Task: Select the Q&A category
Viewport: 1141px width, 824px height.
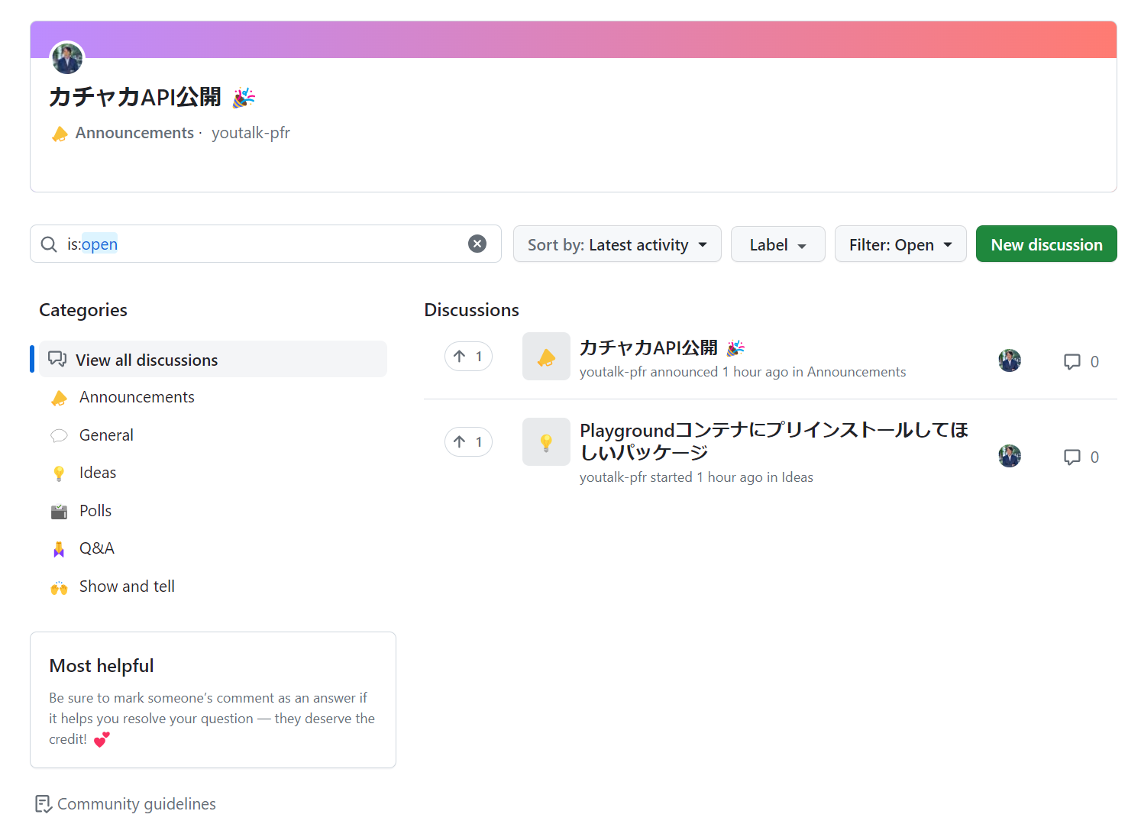Action: pyautogui.click(x=97, y=548)
